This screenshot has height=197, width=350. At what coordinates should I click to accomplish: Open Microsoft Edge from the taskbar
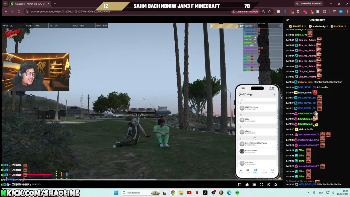point(229,193)
